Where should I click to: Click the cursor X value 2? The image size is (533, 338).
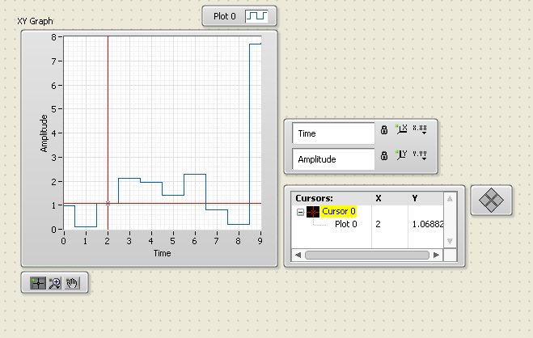tap(378, 224)
